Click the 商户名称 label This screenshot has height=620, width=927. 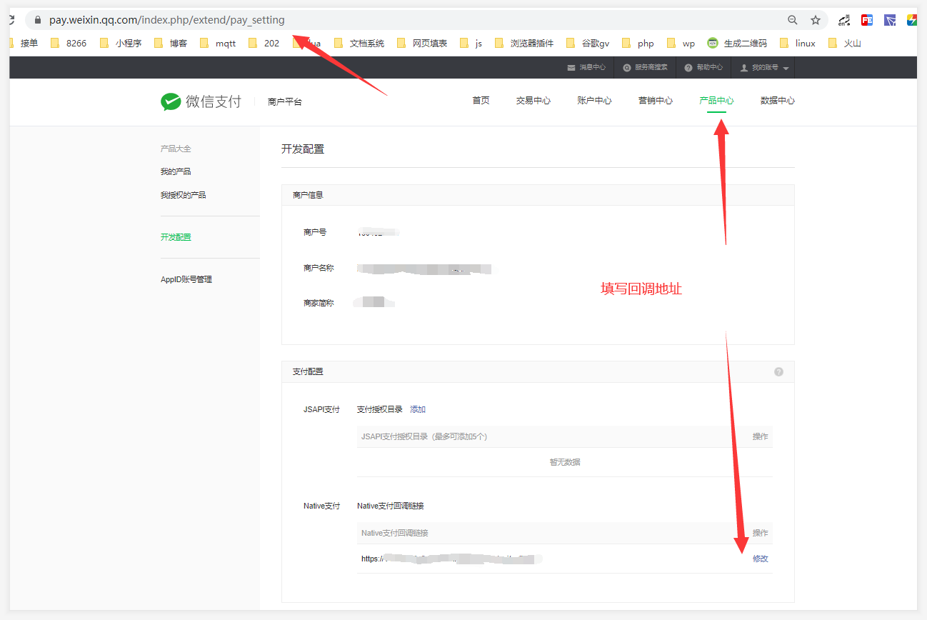(x=319, y=268)
